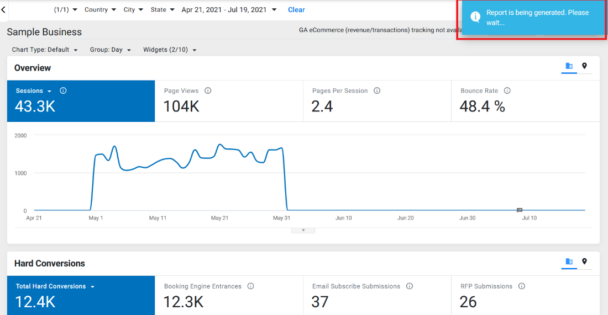Select the map pin view icon in Overview
608x315 pixels.
coord(584,66)
